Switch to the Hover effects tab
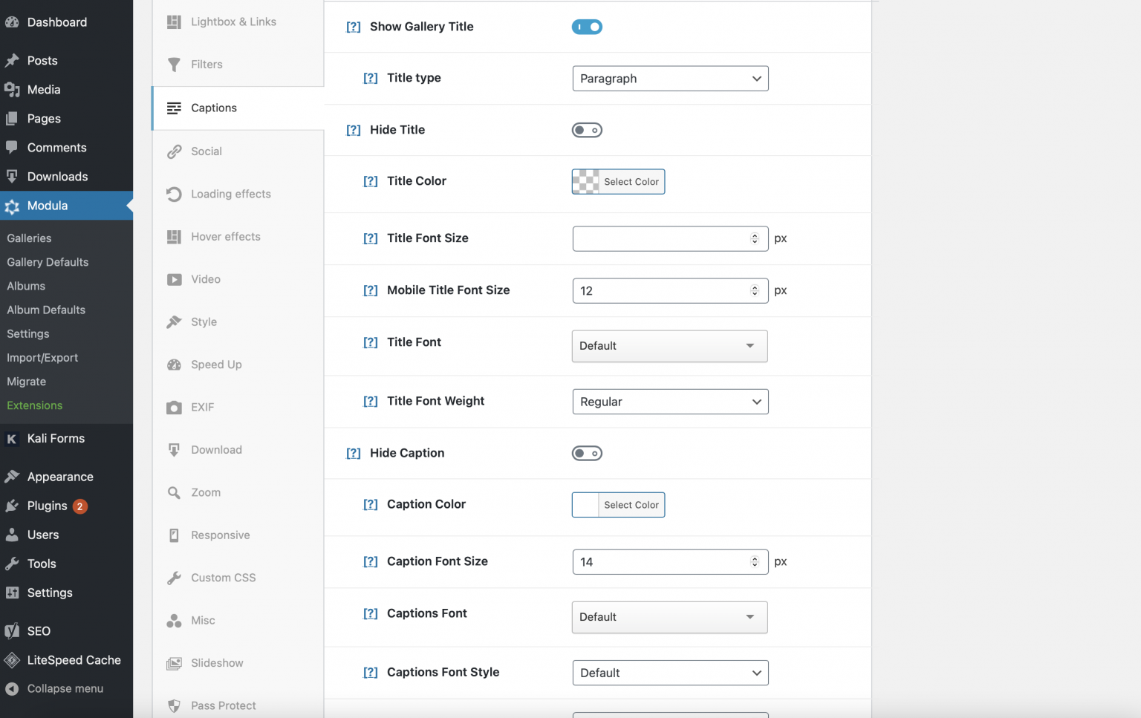Screen dimensions: 1141x718 (x=225, y=237)
